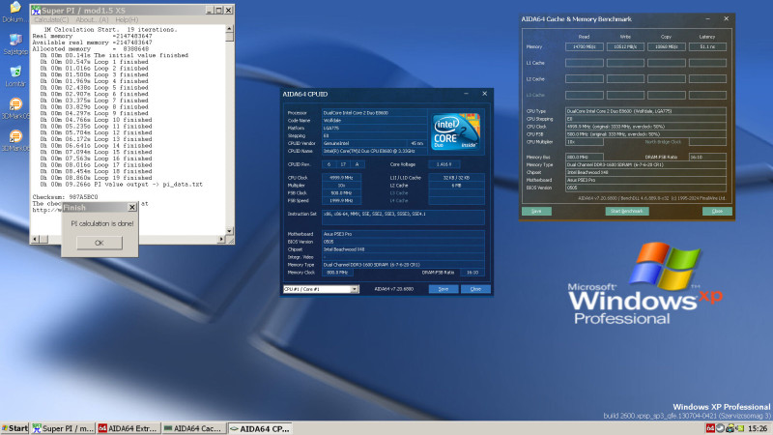
Task: Click the Core Voltage value in CPUID
Action: point(444,164)
